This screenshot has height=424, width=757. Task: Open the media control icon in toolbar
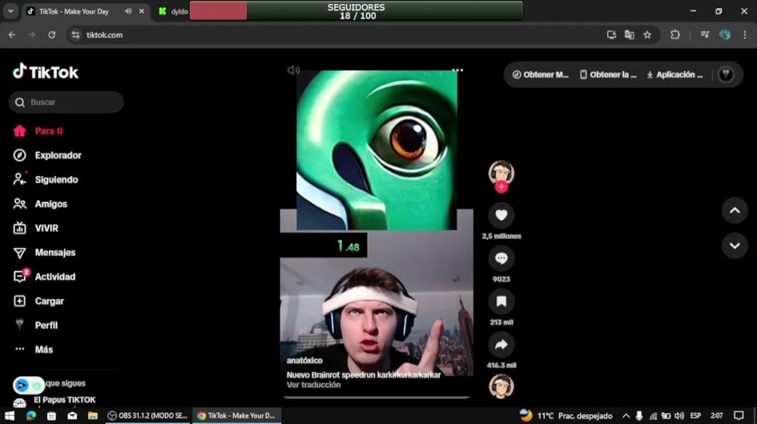click(x=705, y=35)
